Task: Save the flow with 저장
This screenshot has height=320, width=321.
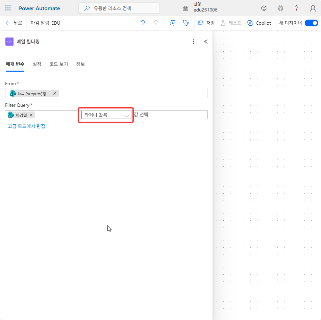Action: point(206,23)
